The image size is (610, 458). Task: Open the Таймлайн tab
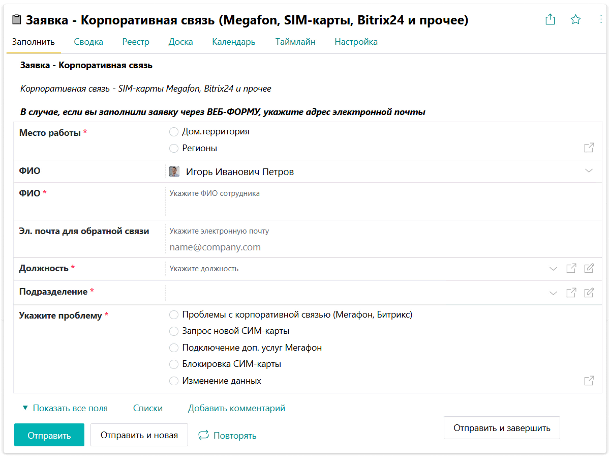point(295,42)
